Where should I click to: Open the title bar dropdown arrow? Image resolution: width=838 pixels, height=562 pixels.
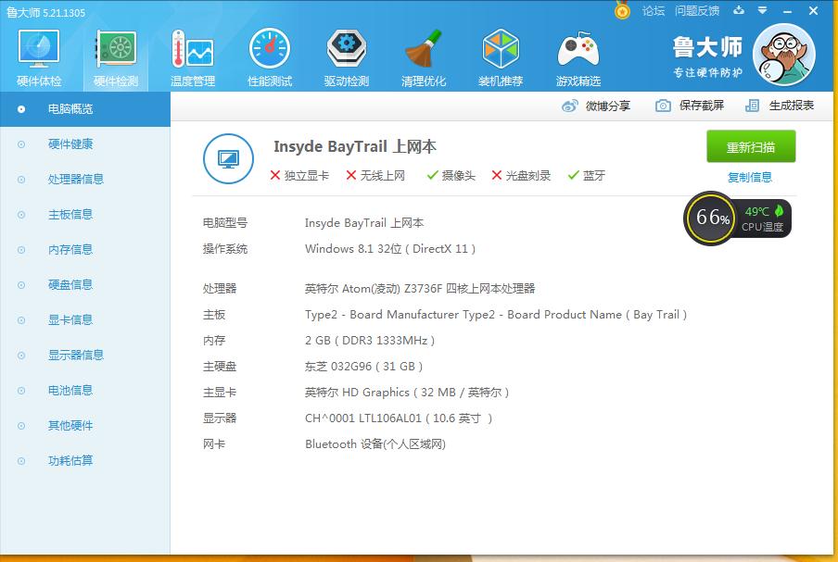[x=762, y=10]
